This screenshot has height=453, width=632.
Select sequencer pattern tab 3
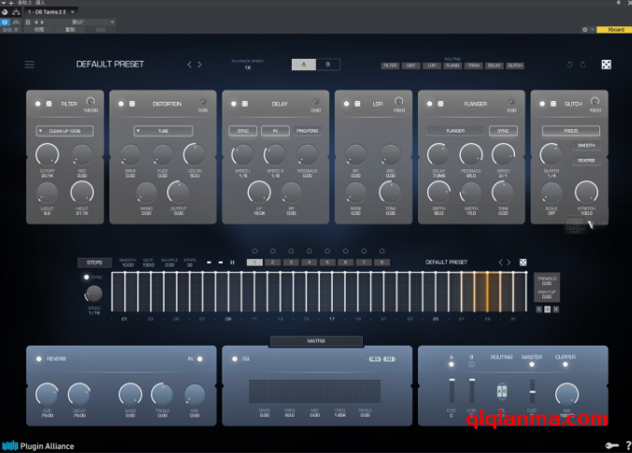click(x=291, y=262)
